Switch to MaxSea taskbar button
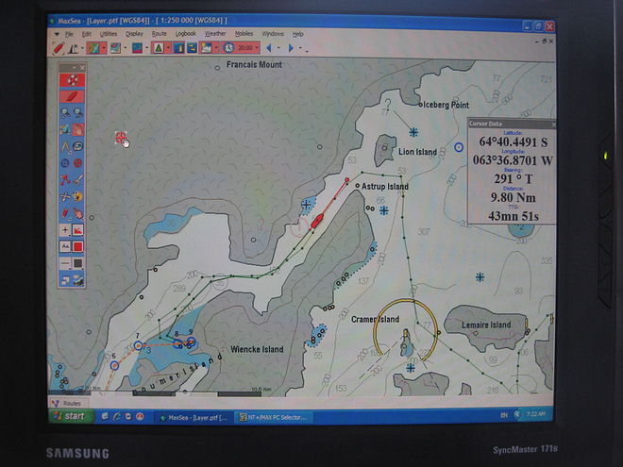Viewport: 623px width, 467px height. [x=194, y=418]
